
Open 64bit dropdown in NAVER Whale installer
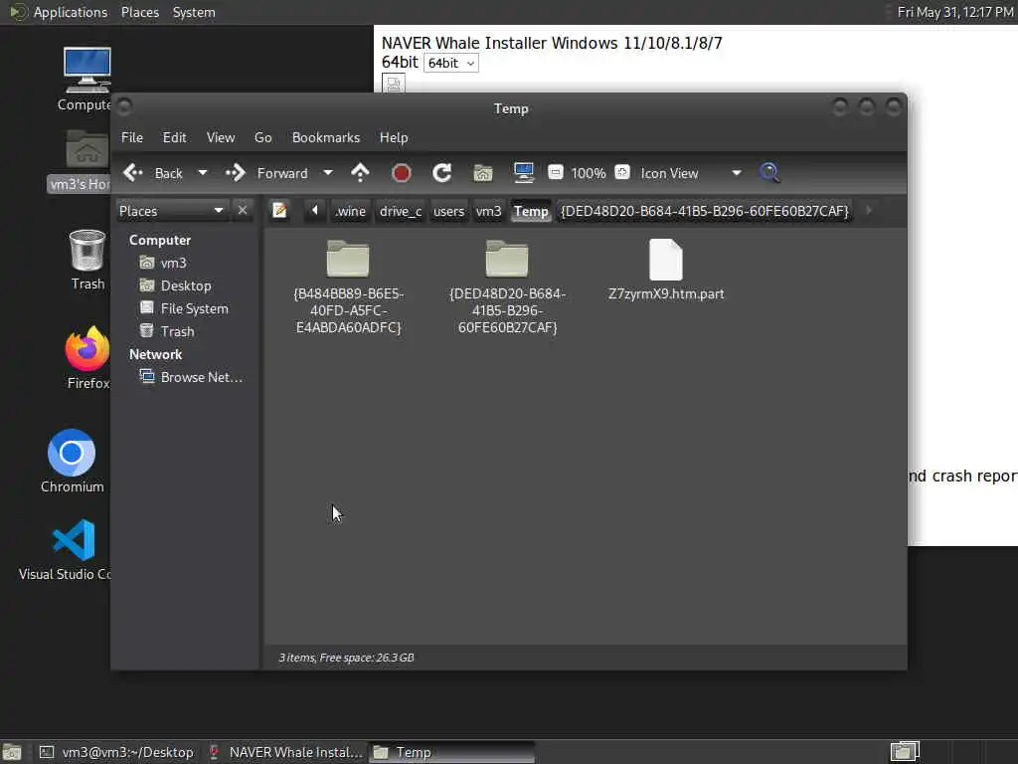pyautogui.click(x=451, y=63)
